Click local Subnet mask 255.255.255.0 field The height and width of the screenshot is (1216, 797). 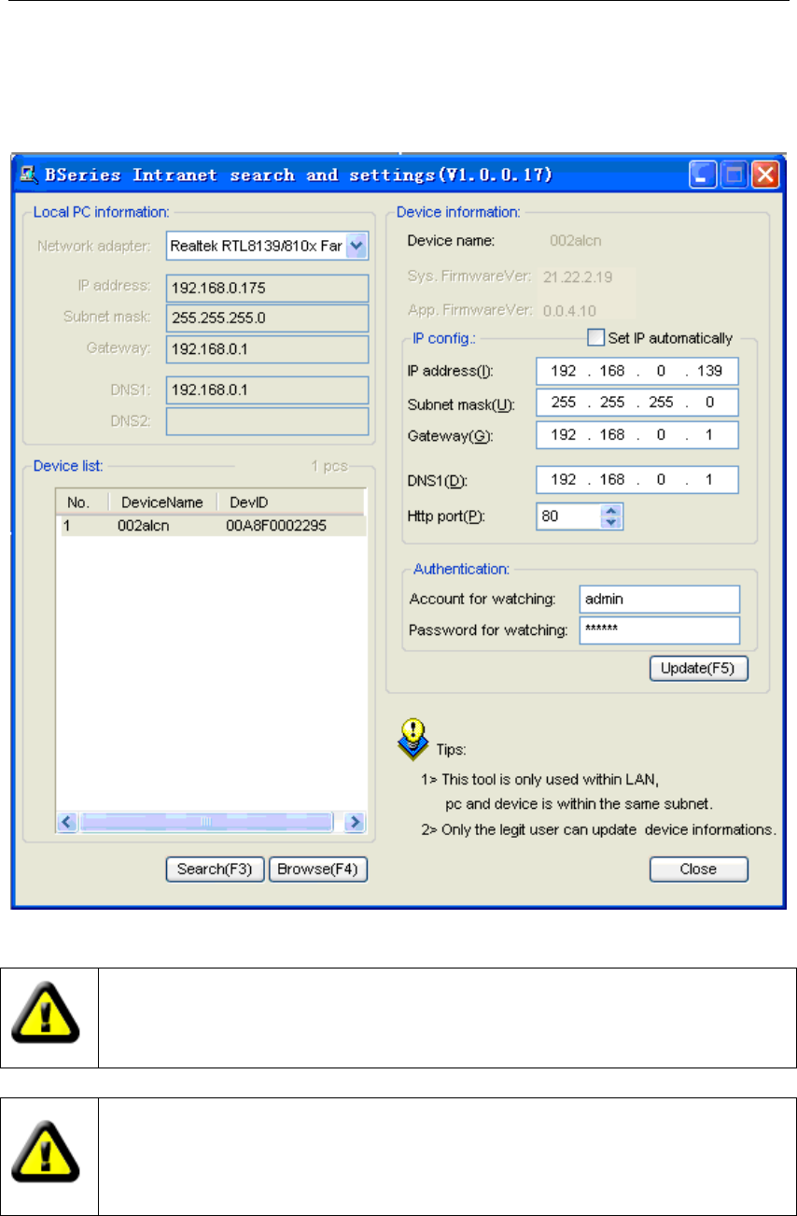(267, 318)
